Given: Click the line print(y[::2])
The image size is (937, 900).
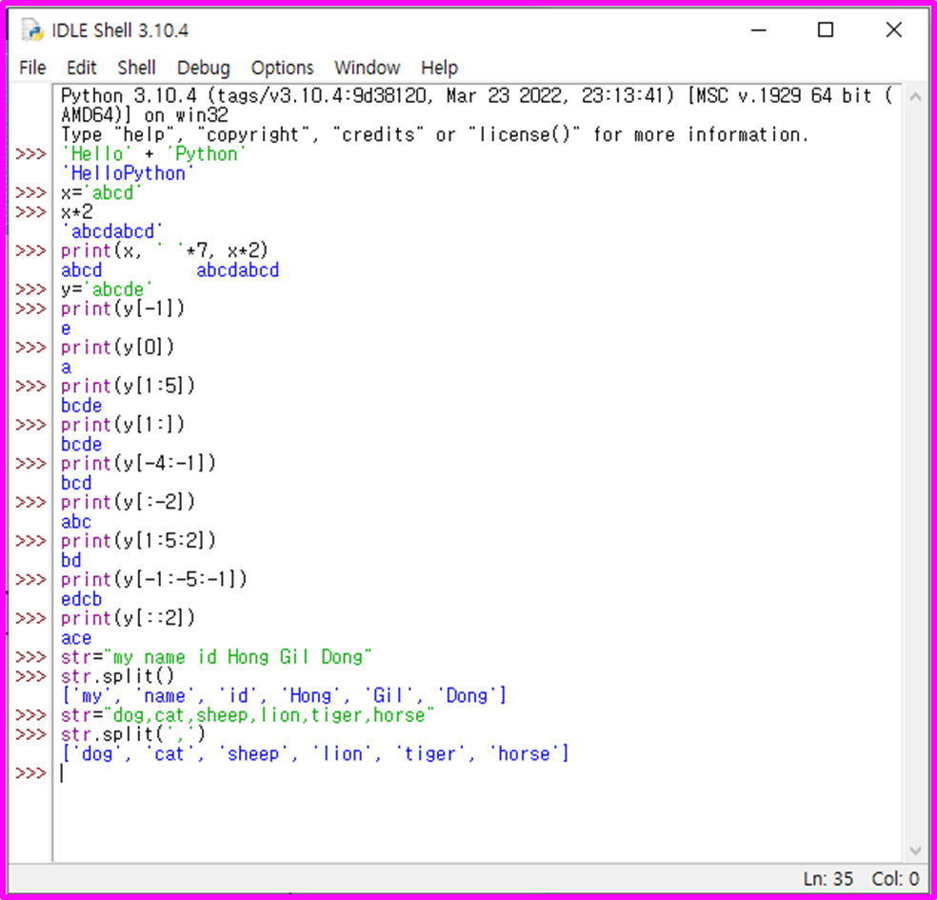Looking at the screenshot, I should 128,618.
